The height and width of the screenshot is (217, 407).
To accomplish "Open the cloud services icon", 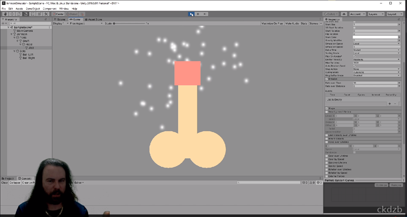I will point(344,14).
